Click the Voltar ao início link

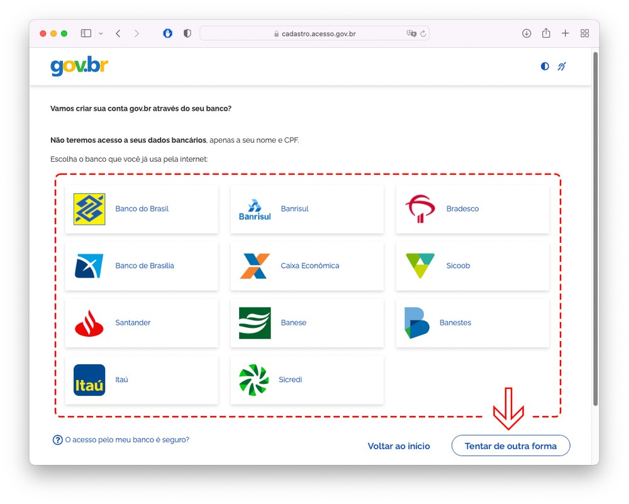(399, 446)
